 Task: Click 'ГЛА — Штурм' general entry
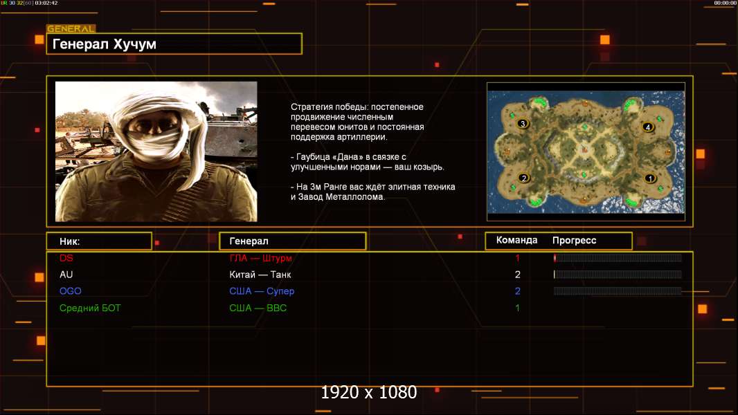(261, 258)
